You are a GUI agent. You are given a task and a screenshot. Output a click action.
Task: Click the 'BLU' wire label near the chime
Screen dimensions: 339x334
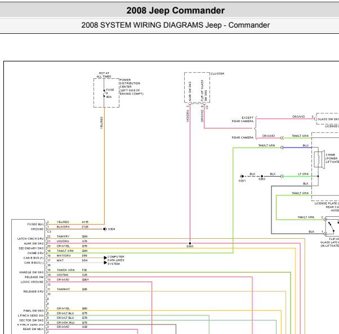[305, 145]
